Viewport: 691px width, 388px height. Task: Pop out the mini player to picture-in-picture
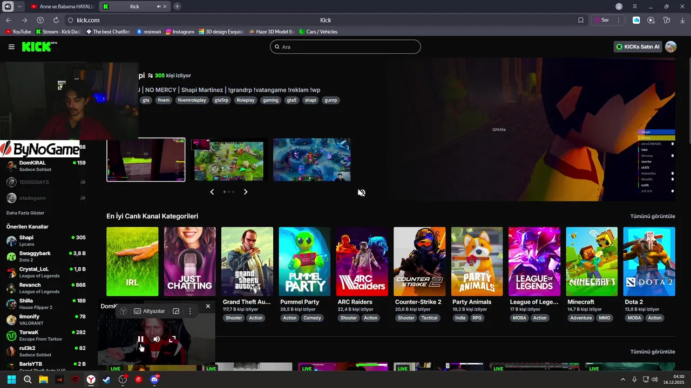[x=176, y=311]
